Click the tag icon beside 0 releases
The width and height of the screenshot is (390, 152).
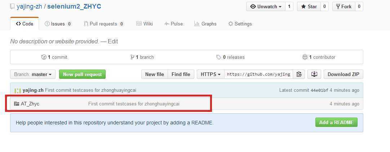coord(219,57)
